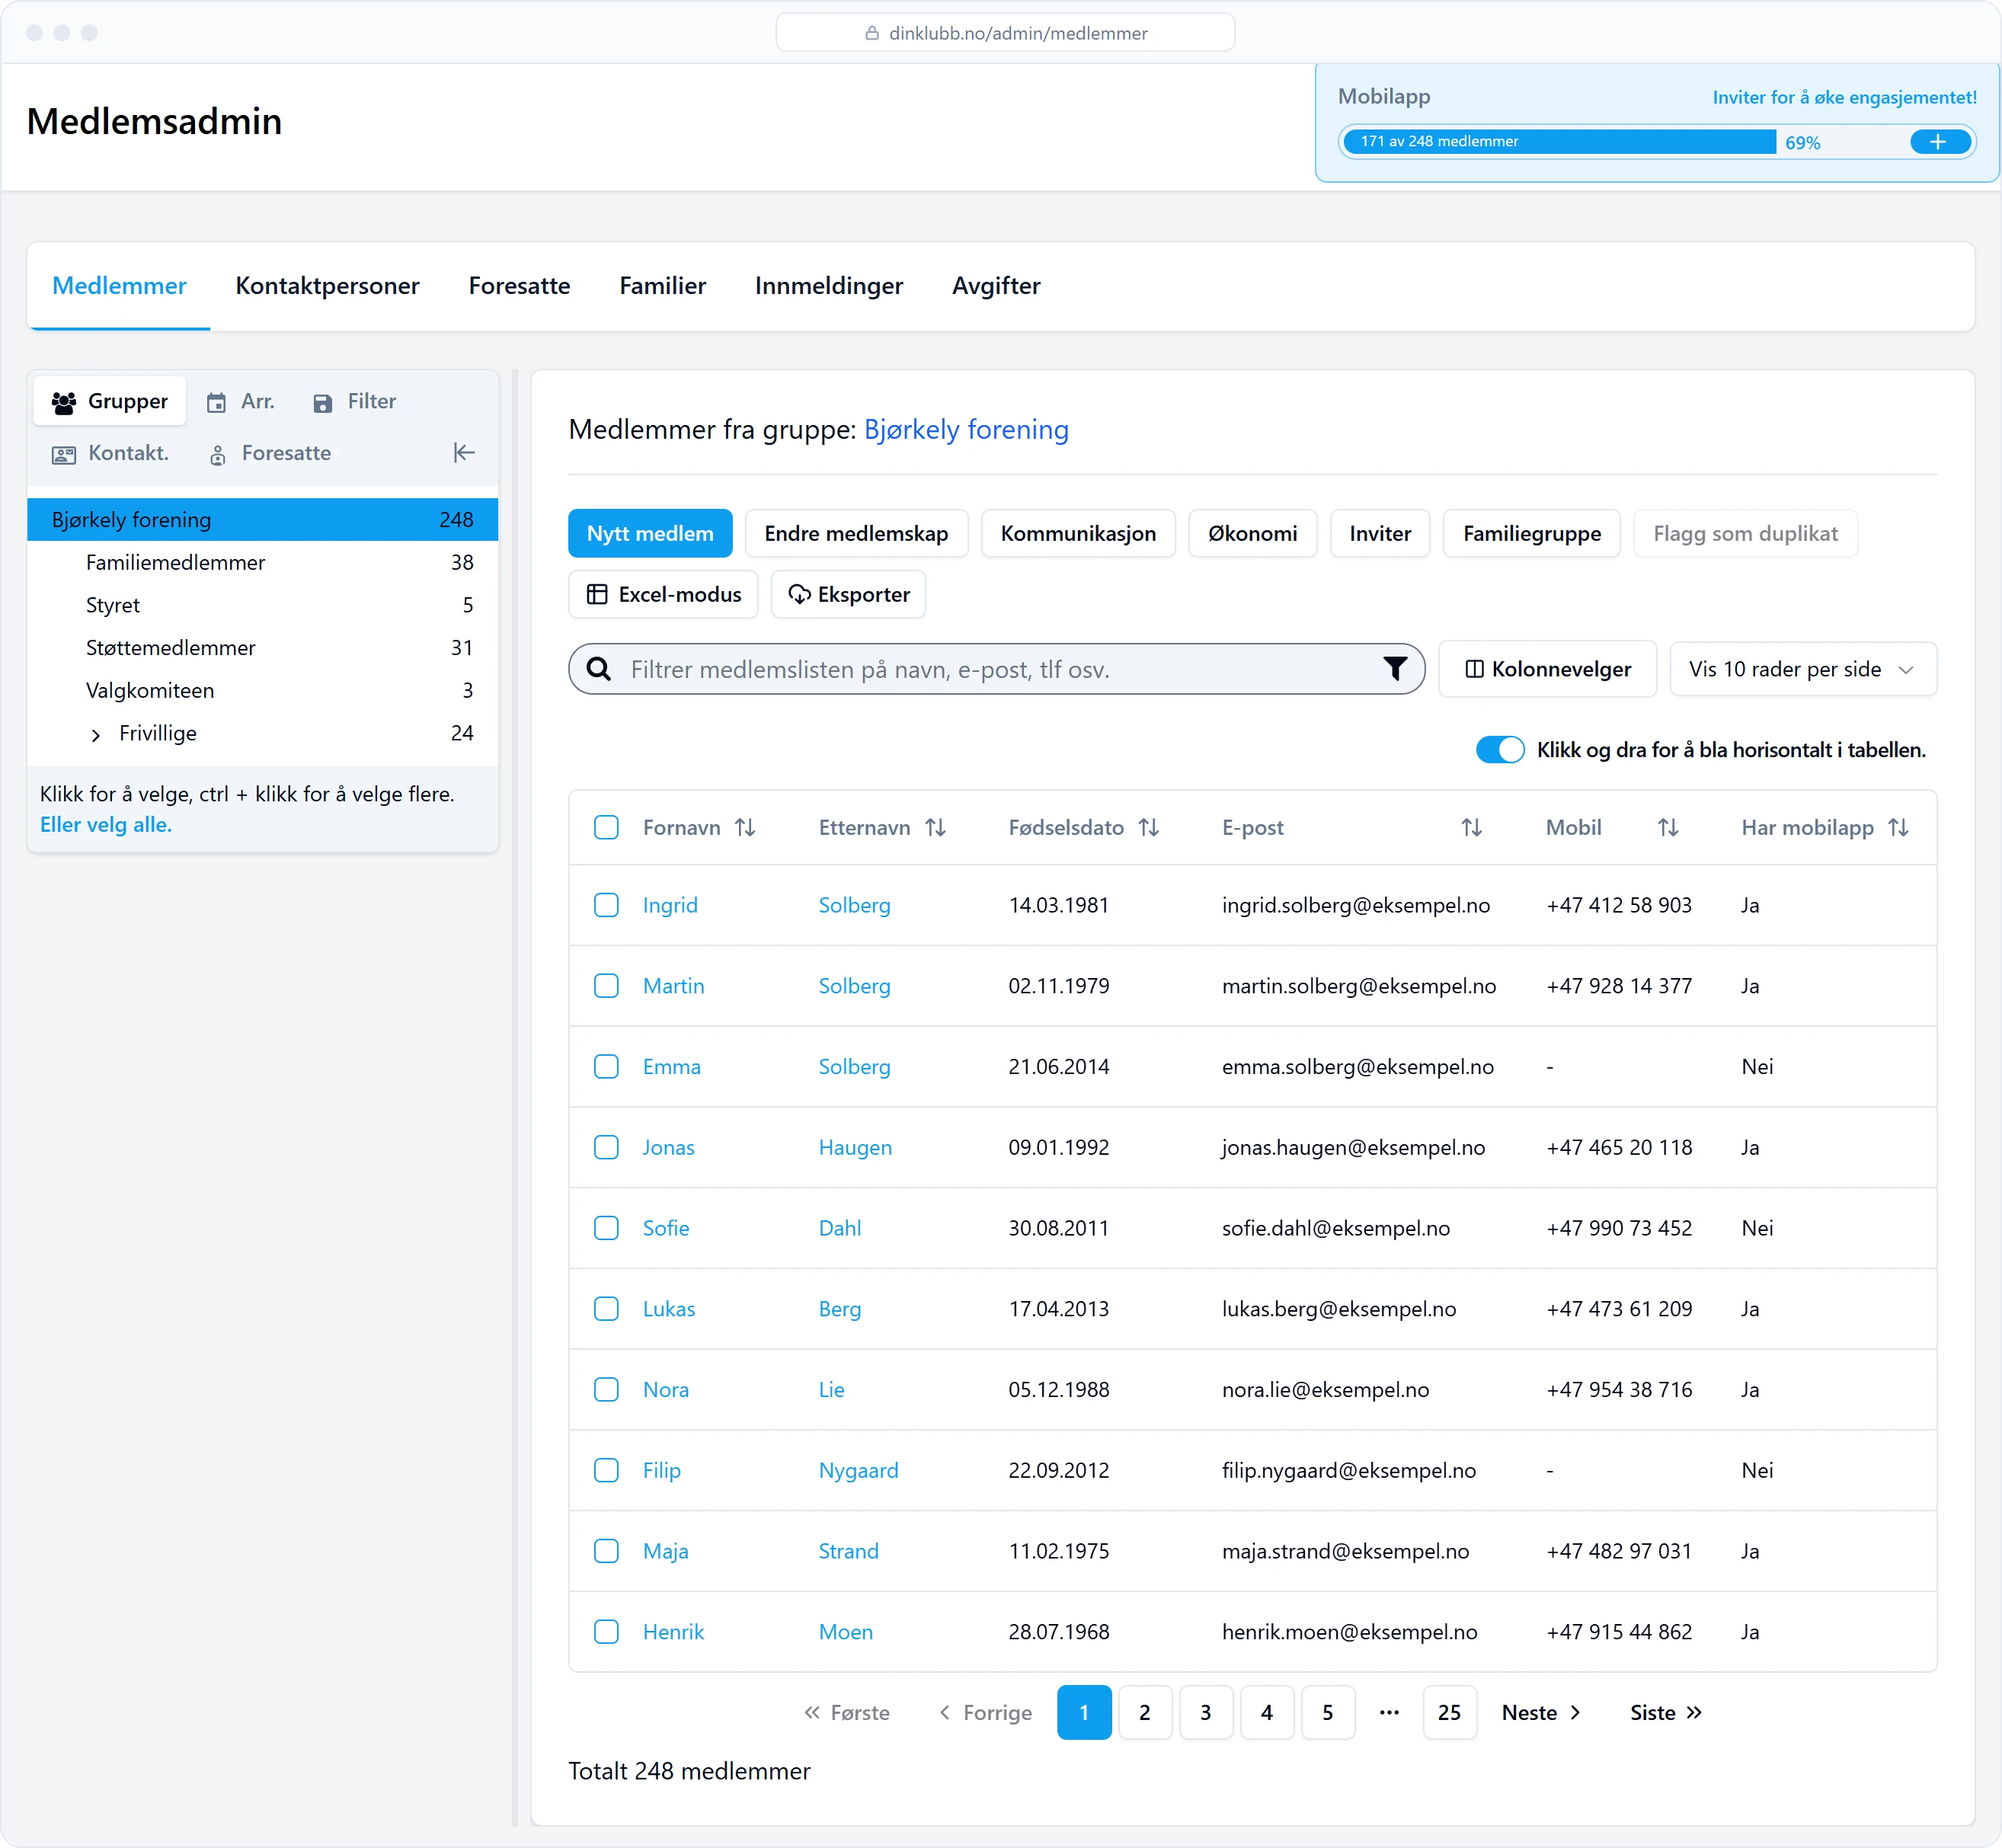This screenshot has height=1848, width=2002.
Task: Check the box next to Henrik Moen
Action: click(x=606, y=1632)
